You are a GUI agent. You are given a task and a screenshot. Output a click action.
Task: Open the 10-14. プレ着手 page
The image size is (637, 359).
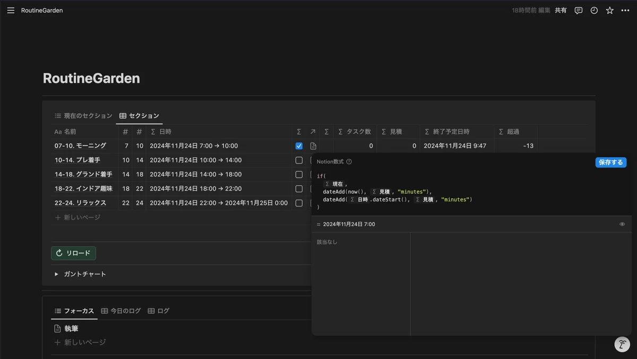coord(77,160)
